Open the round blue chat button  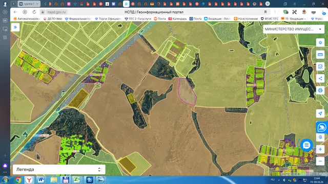point(306,145)
